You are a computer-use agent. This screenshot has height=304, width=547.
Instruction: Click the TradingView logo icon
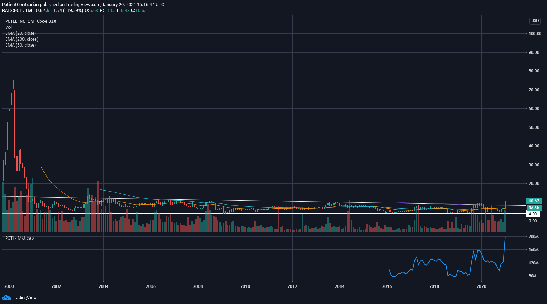pos(6,298)
